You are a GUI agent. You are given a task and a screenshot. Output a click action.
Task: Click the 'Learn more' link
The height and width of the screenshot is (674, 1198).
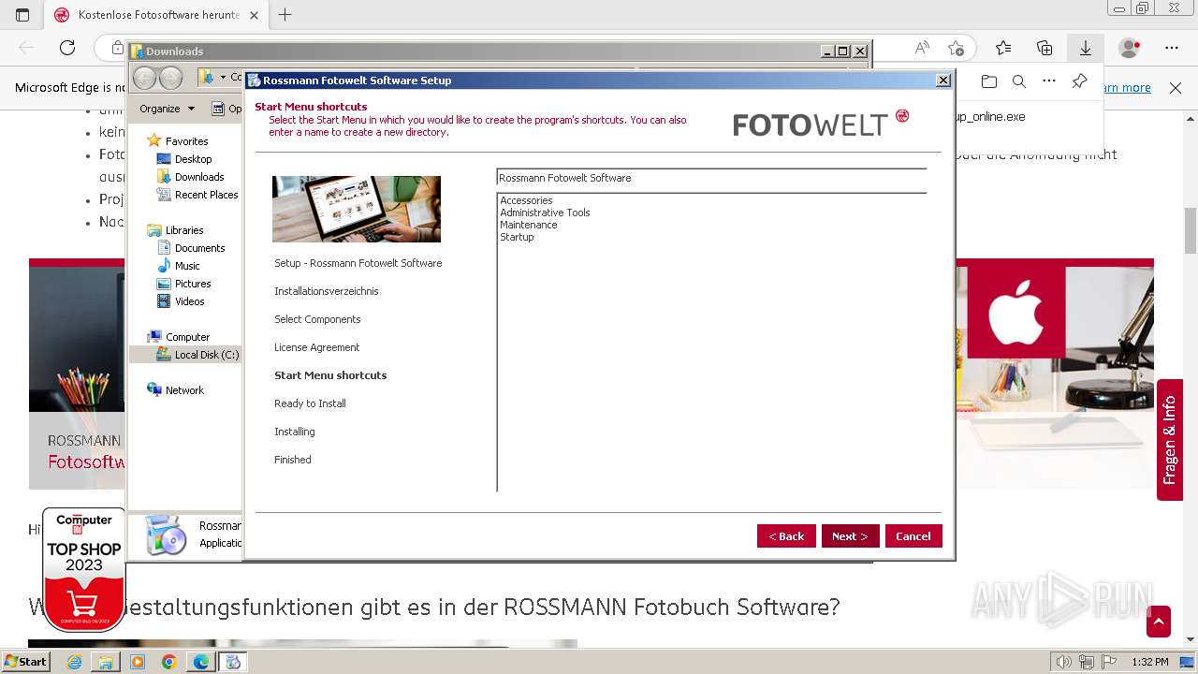1128,88
